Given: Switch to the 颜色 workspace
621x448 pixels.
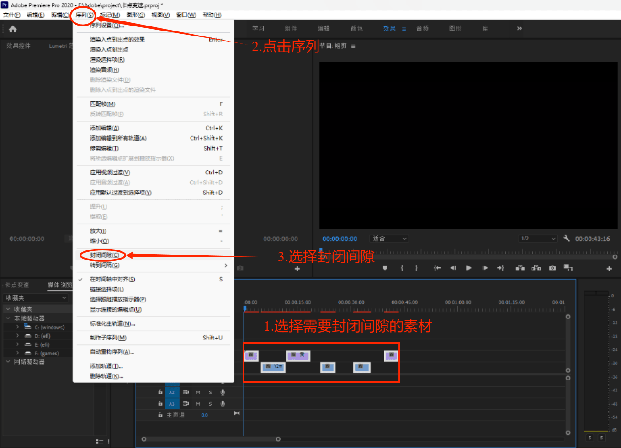Looking at the screenshot, I should (x=356, y=28).
